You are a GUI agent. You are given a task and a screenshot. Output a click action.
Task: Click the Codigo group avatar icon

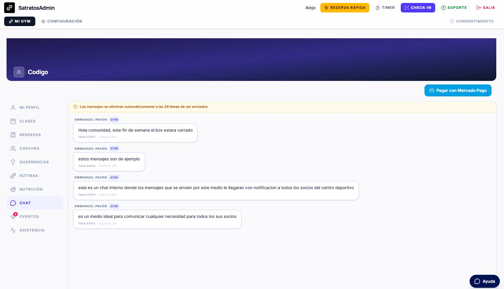click(x=19, y=72)
